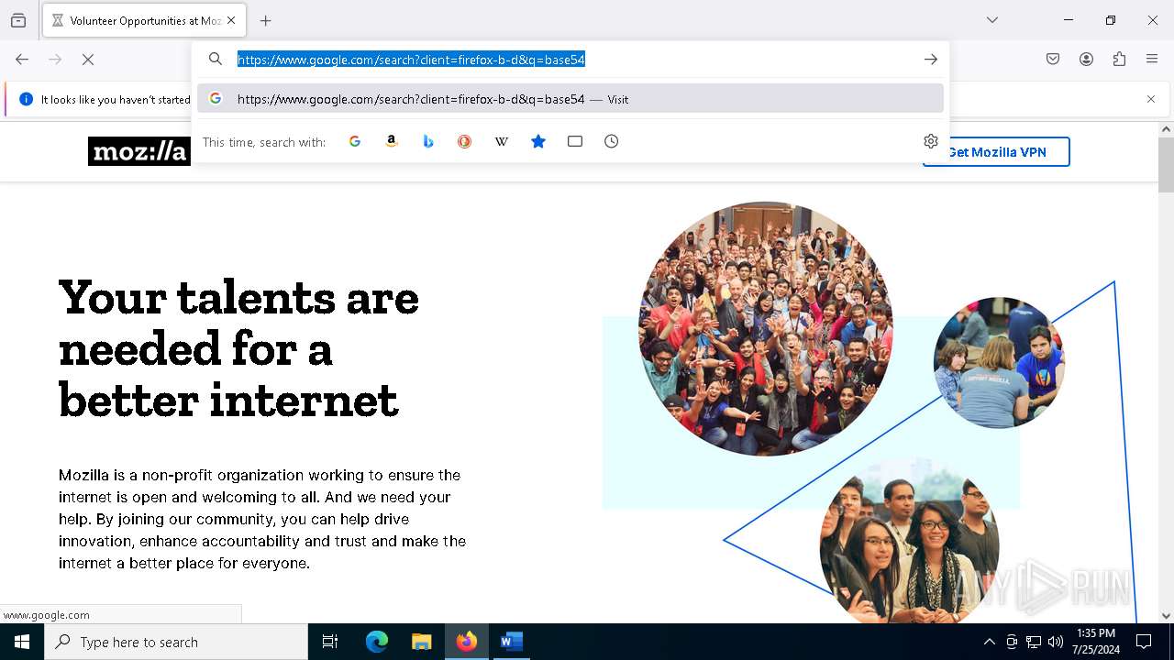Screen dimensions: 1174x660
Task: Open Task View
Action: 330,642
